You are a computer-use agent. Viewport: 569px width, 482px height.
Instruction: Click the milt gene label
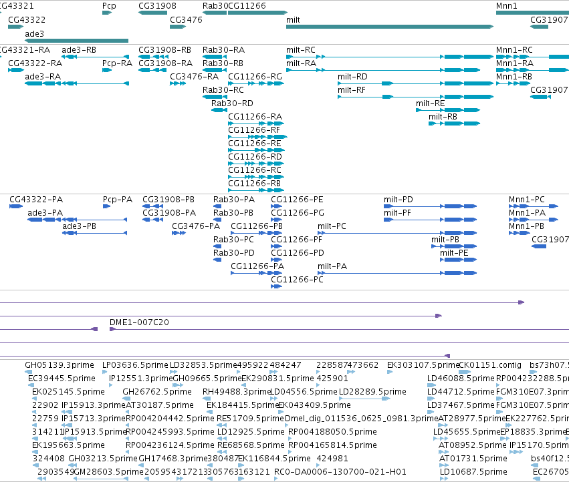293,20
